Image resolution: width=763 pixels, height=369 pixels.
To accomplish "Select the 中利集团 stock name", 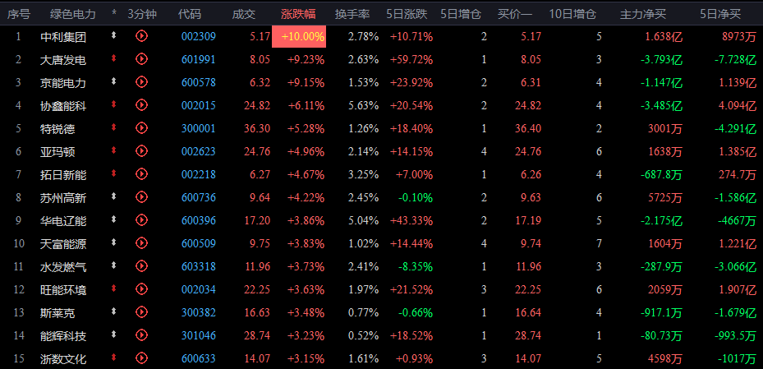I will (x=63, y=36).
